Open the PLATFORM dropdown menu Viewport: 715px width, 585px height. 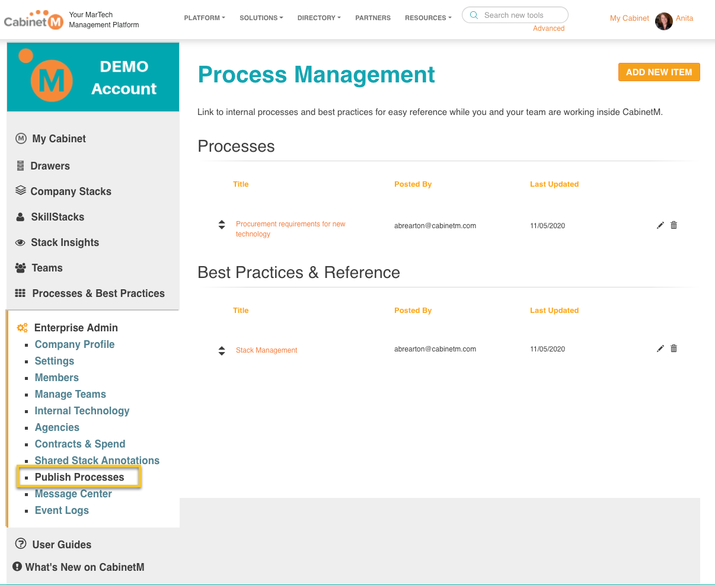[x=205, y=18]
